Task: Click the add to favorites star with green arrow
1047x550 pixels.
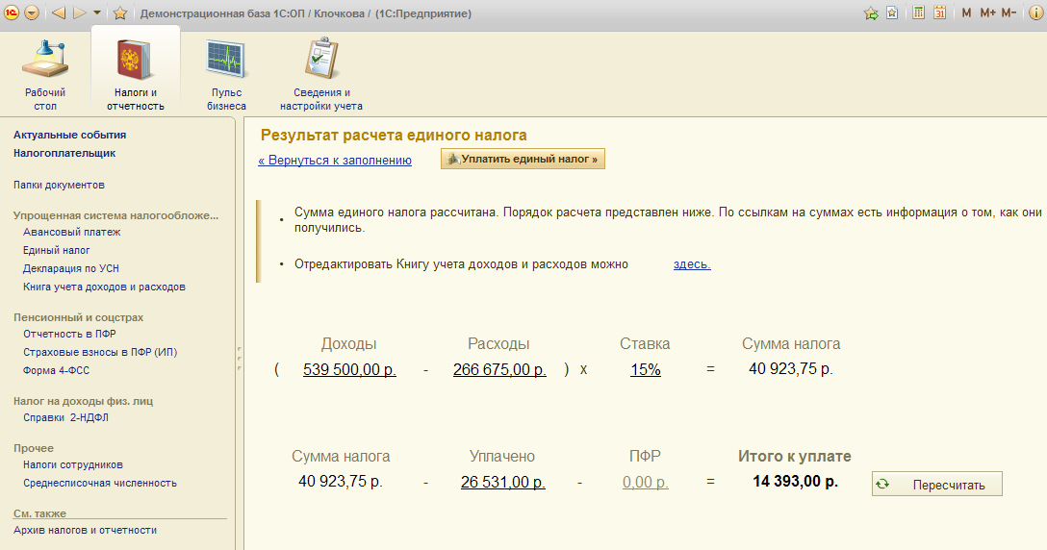Action: click(871, 12)
